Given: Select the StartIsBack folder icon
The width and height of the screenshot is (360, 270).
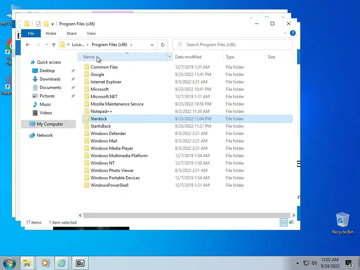Looking at the screenshot, I should 86,126.
